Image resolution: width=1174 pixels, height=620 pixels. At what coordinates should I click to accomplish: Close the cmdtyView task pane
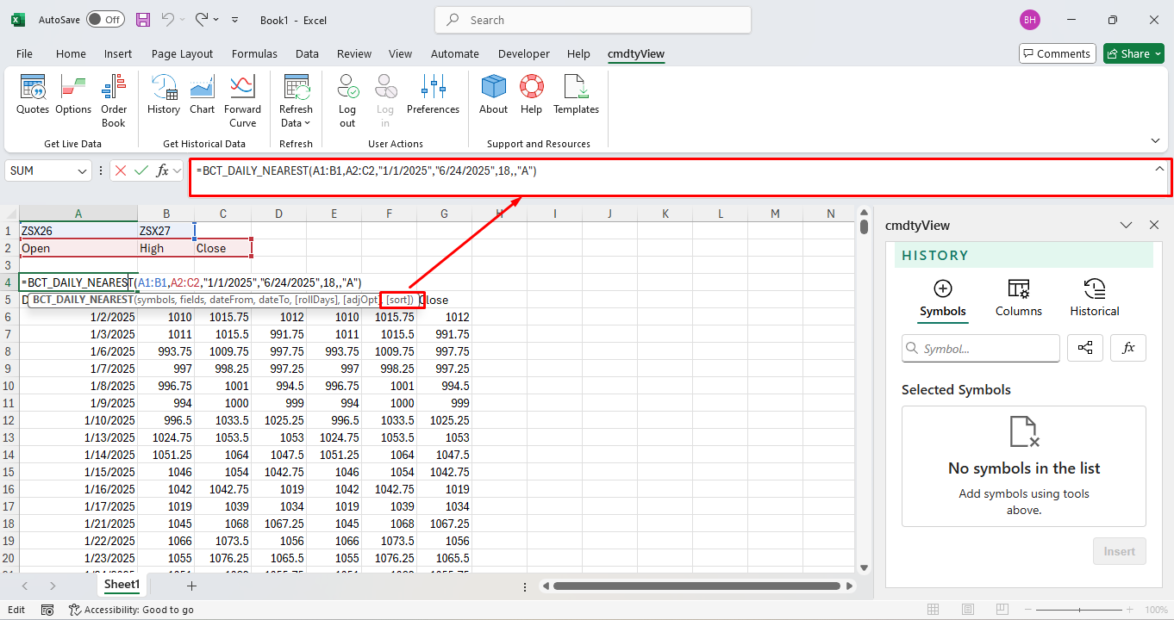point(1154,225)
